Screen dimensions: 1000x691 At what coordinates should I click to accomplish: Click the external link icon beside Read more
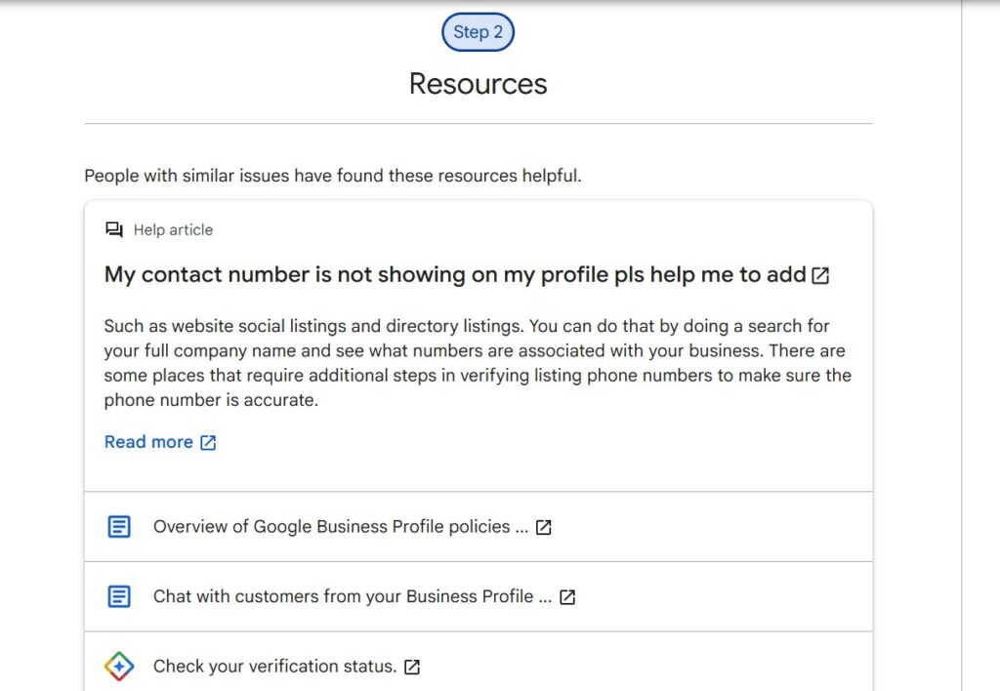(x=208, y=443)
